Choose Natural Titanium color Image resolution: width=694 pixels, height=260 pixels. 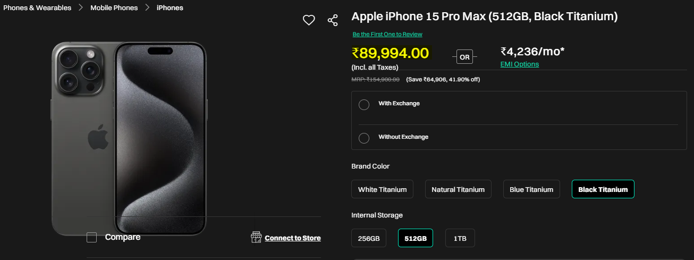tap(458, 189)
